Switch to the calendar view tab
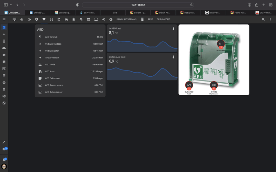Viewport: 276px width, 172px height. coord(89,19)
